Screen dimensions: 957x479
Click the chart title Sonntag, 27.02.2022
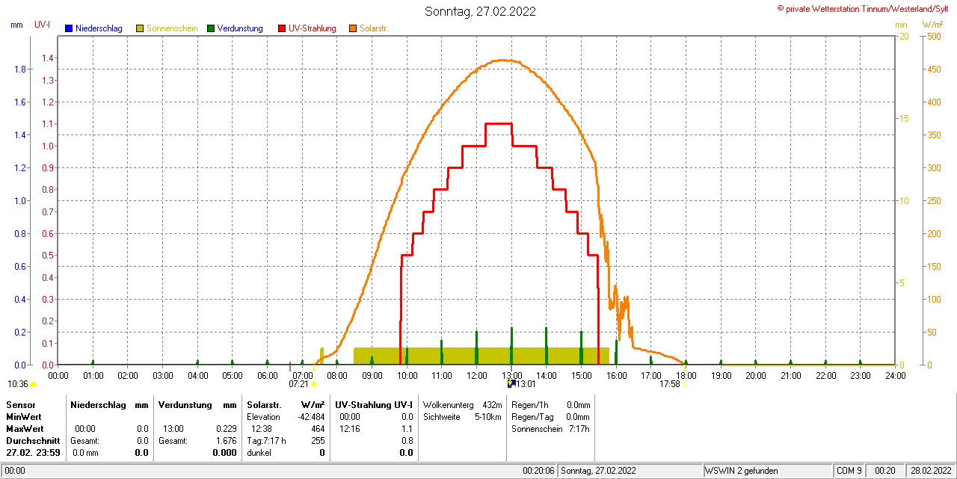point(480,11)
